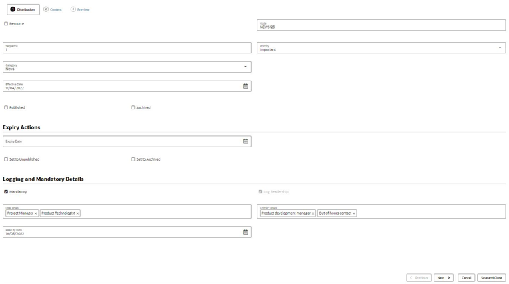Open the Read By Date calendar picker
The height and width of the screenshot is (284, 509).
[246, 232]
